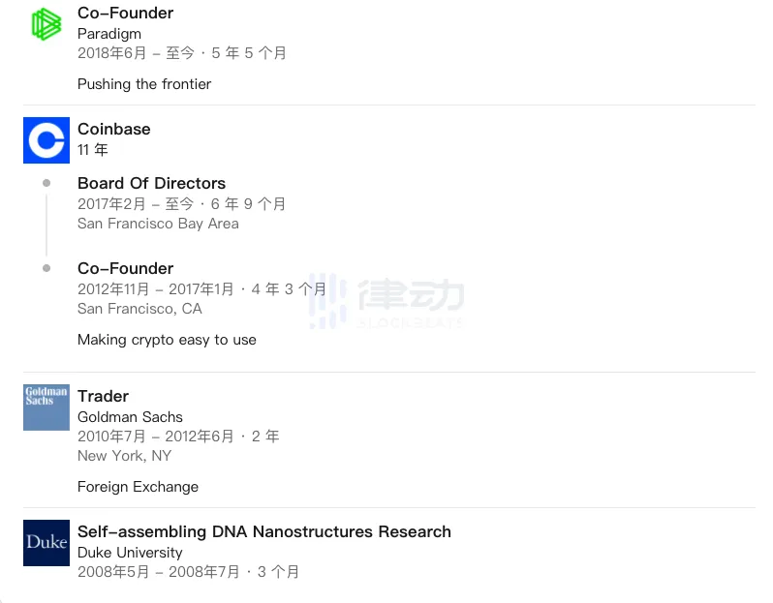773x603 pixels.
Task: Click the BlockBeats watermark logo
Action: pos(386,301)
